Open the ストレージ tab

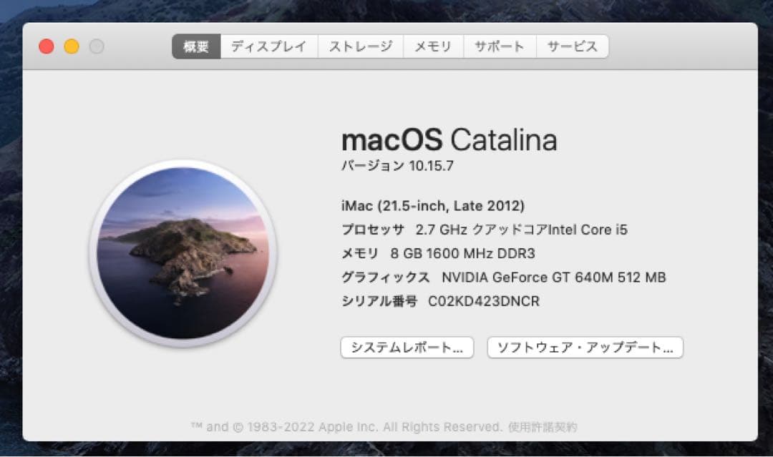pyautogui.click(x=361, y=45)
